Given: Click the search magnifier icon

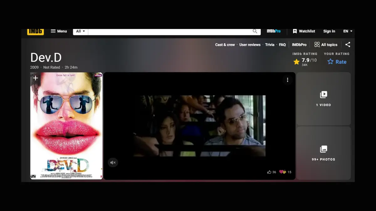Looking at the screenshot, I should click(x=255, y=31).
